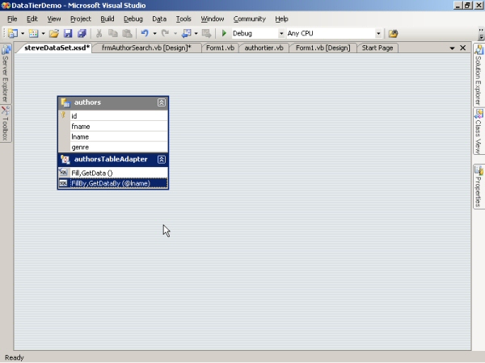Click the Navigate Backward toolbar icon
The image size is (485, 363).
(186, 33)
